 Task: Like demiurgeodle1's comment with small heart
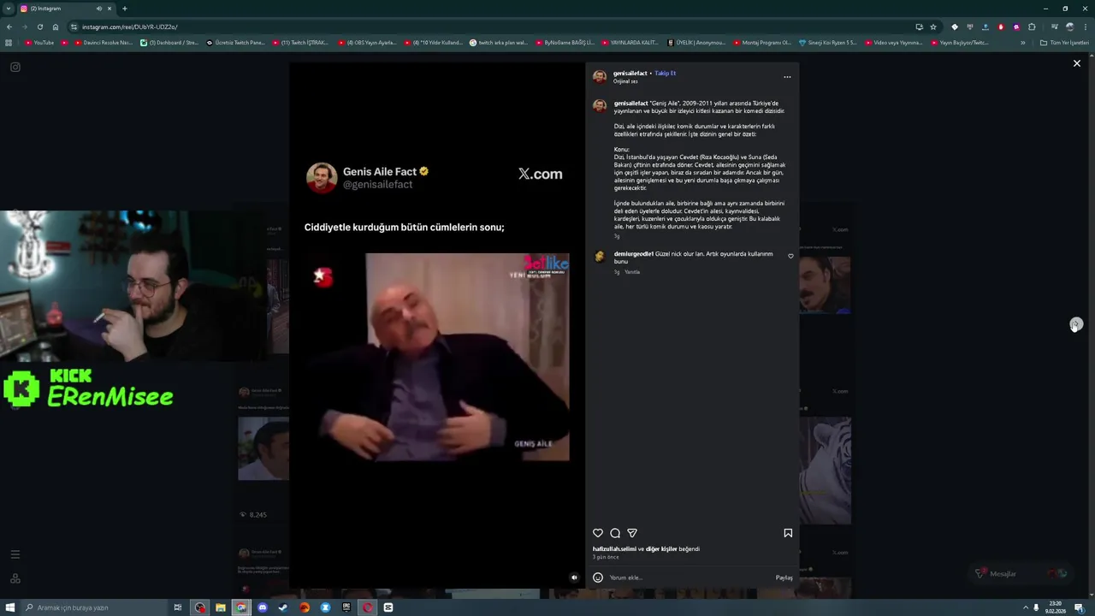coord(790,256)
